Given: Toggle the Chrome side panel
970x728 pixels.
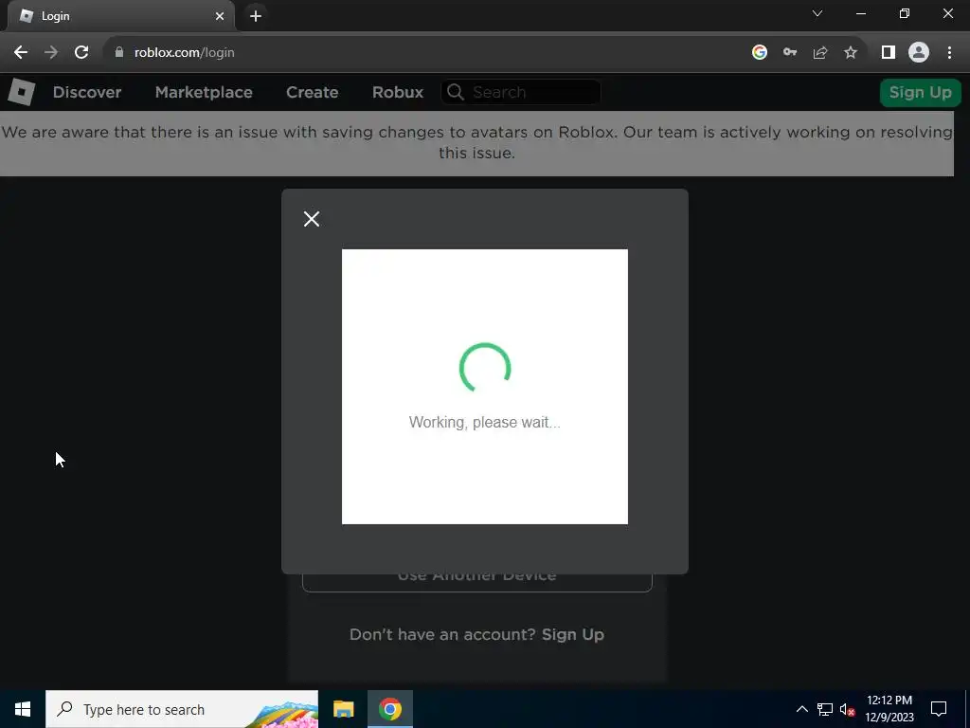Looking at the screenshot, I should coord(889,53).
